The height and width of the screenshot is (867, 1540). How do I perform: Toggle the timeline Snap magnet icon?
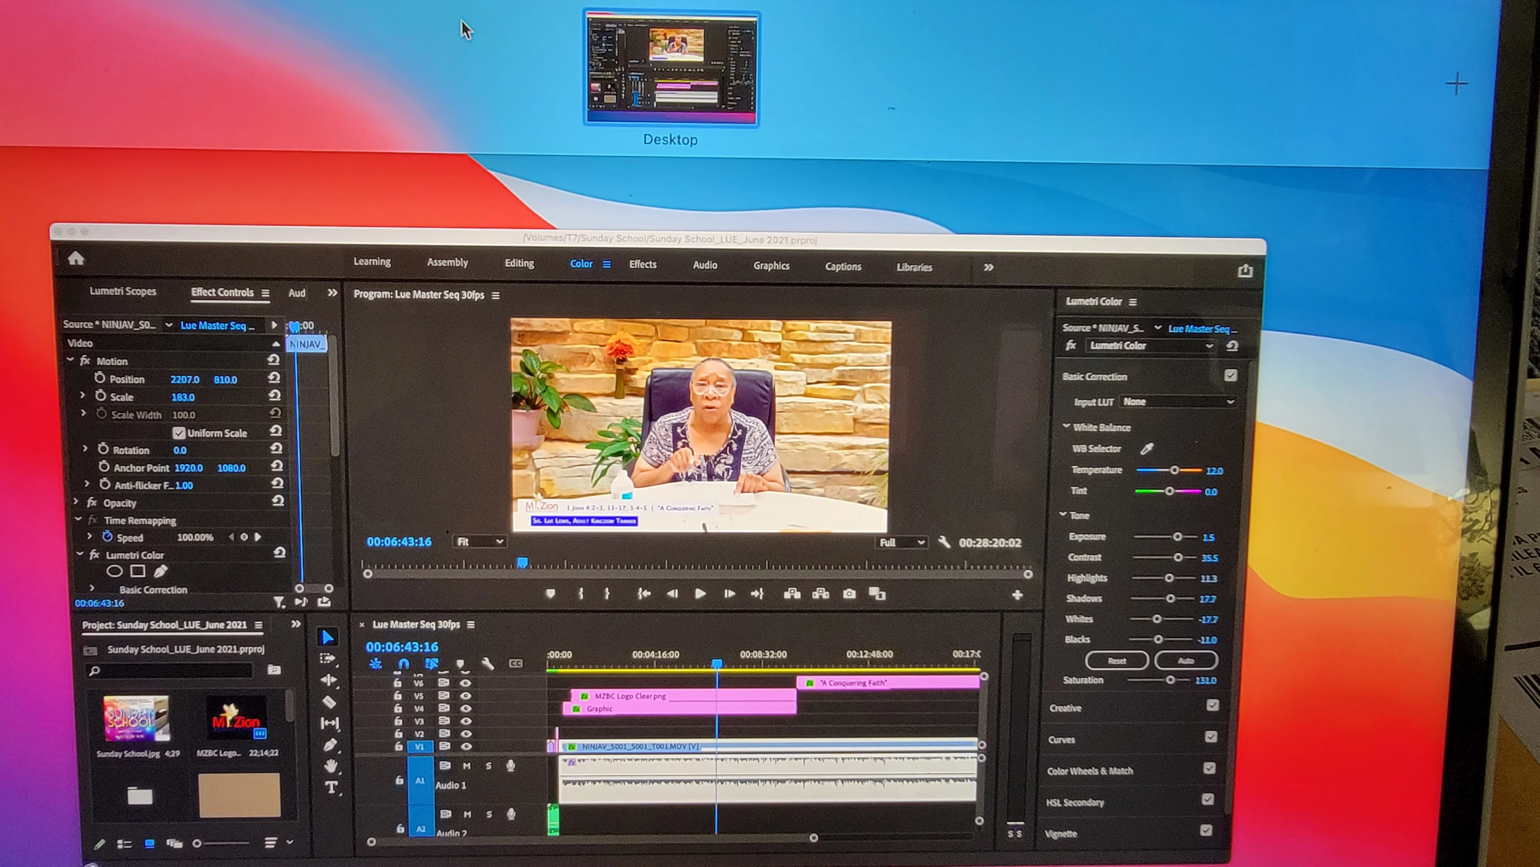403,664
